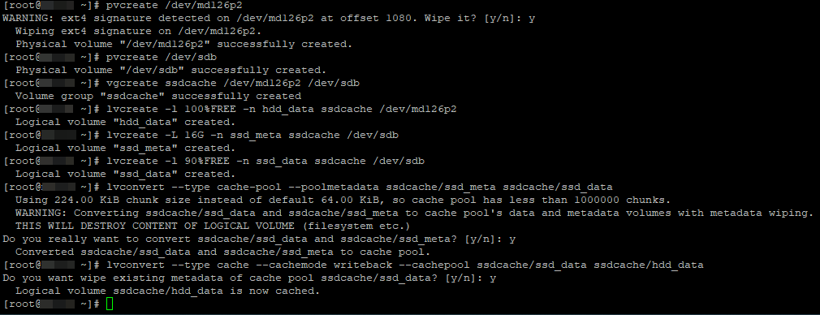Click 'Wiping ext4 signature on /dev/md126p2' output

[x=135, y=32]
